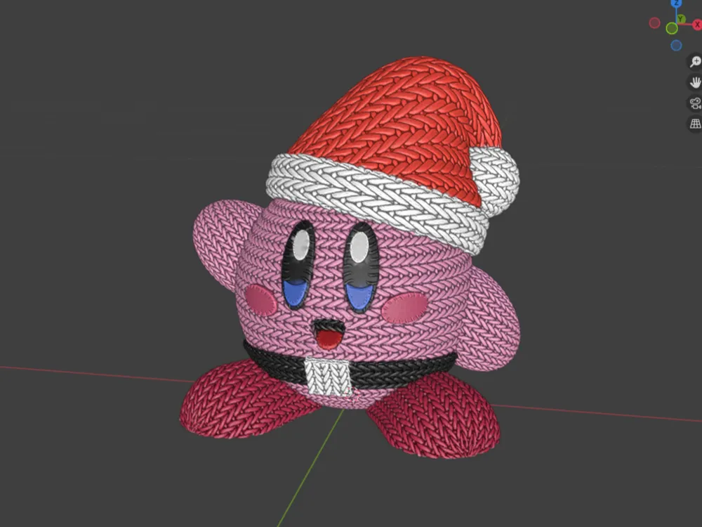The height and width of the screenshot is (527, 702).
Task: Snap view to green Y axis label
Action: point(680,19)
